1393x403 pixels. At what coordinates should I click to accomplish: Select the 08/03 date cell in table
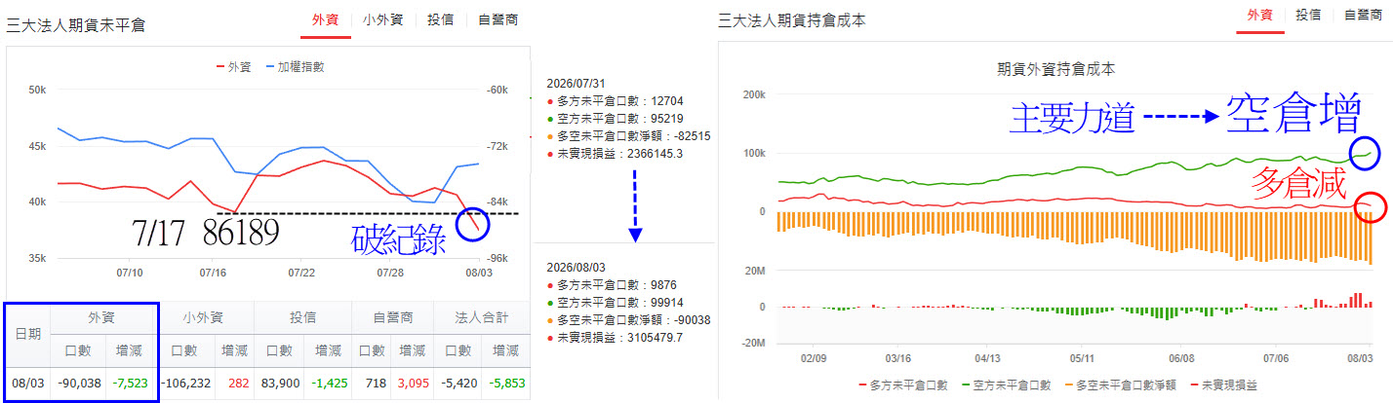[x=28, y=383]
